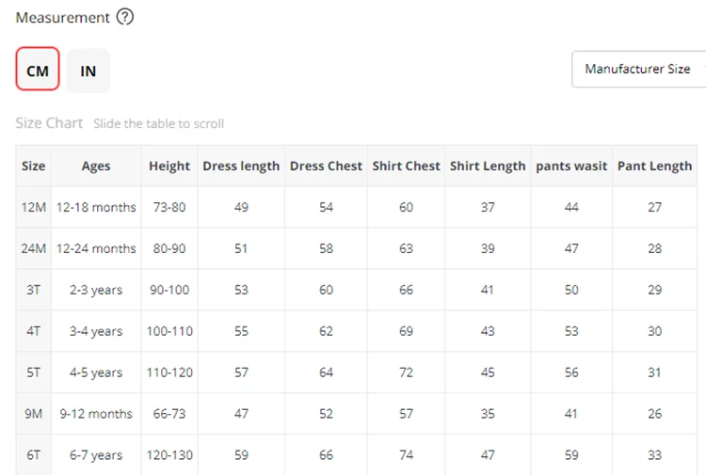Click the Height column header
This screenshot has height=475, width=706.
coord(169,166)
